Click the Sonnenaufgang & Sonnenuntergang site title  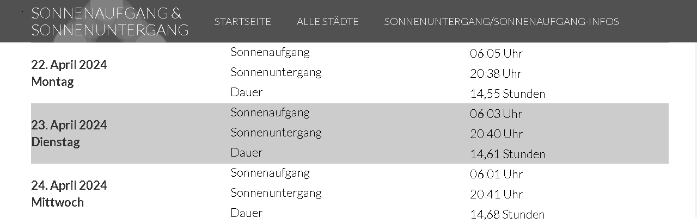coord(109,21)
